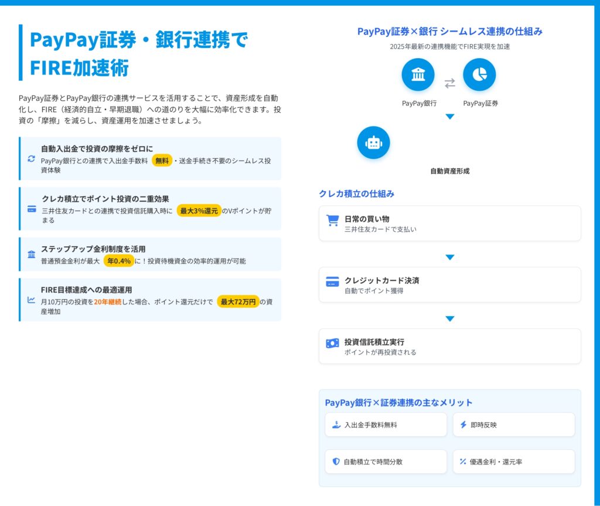Click the credit card icon beside クレジットカード決済
The width and height of the screenshot is (600, 506).
332,282
